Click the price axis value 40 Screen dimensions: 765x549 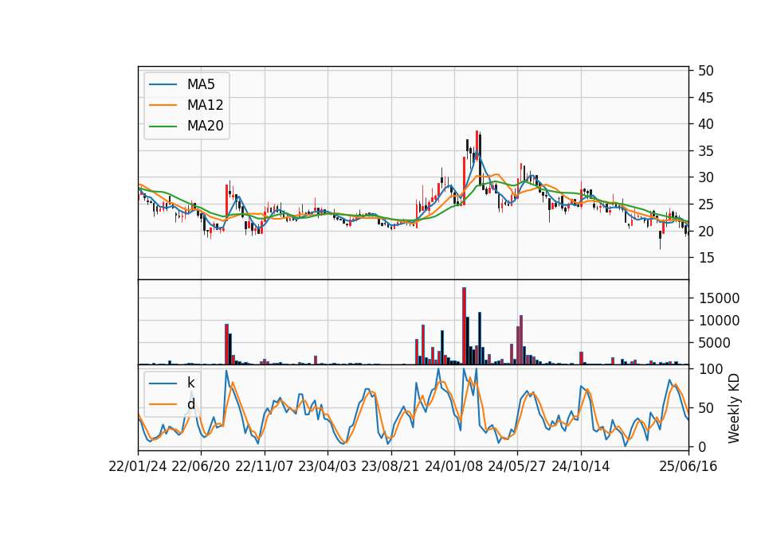(706, 124)
